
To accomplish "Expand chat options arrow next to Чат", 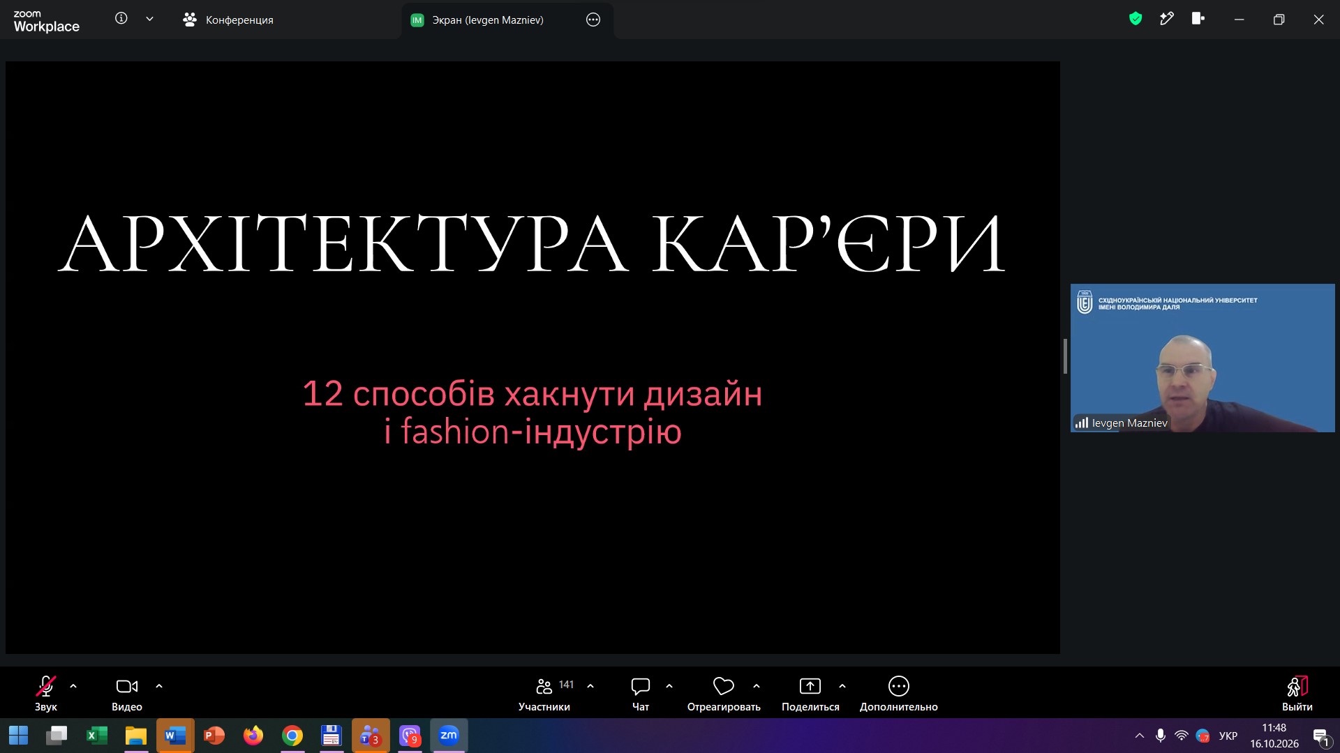I will (669, 686).
